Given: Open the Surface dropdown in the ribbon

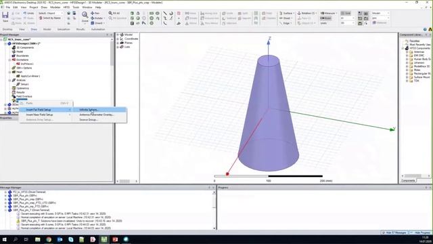Looking at the screenshot, I should pos(287,14).
